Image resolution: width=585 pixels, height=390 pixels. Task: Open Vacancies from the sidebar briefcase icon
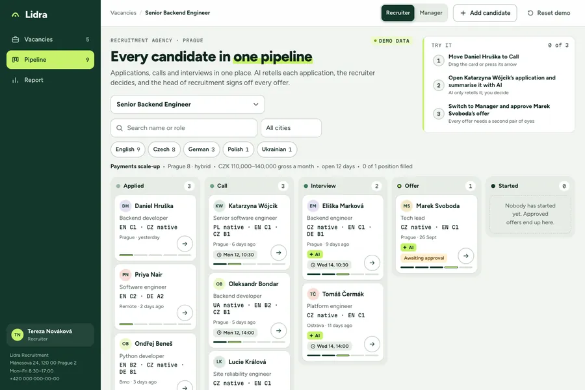(16, 39)
